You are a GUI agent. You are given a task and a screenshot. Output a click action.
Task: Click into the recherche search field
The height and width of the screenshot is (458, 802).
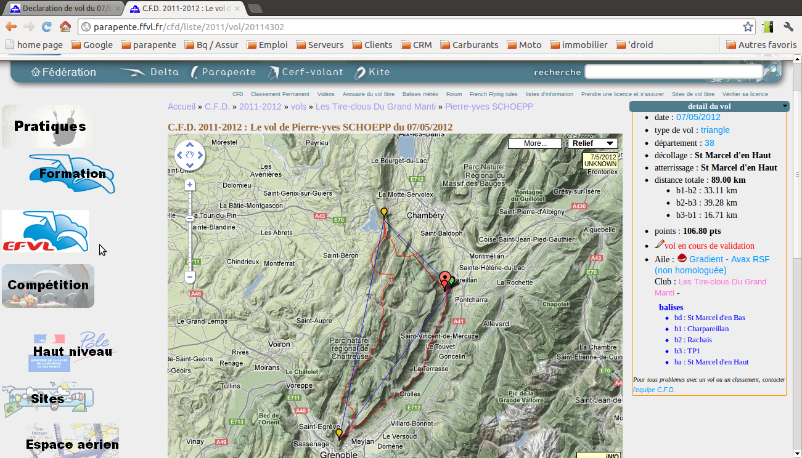coord(674,72)
